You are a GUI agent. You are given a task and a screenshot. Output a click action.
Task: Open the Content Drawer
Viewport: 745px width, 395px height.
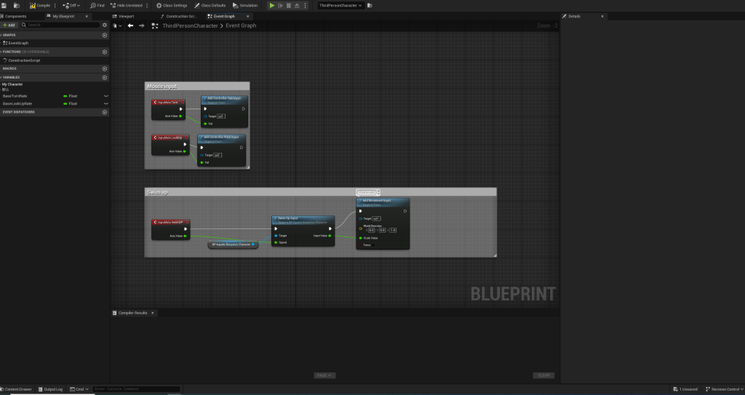pos(17,389)
